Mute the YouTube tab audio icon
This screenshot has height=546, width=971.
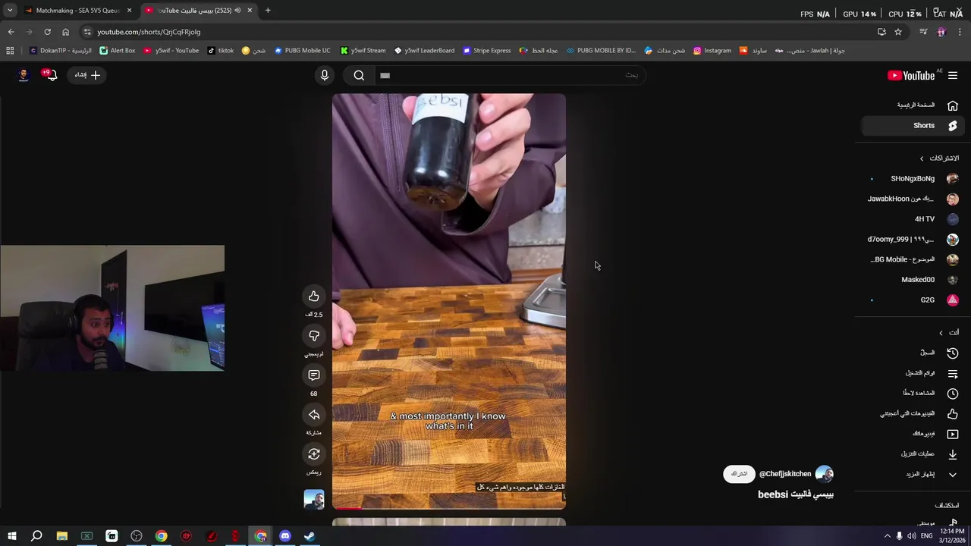point(237,11)
